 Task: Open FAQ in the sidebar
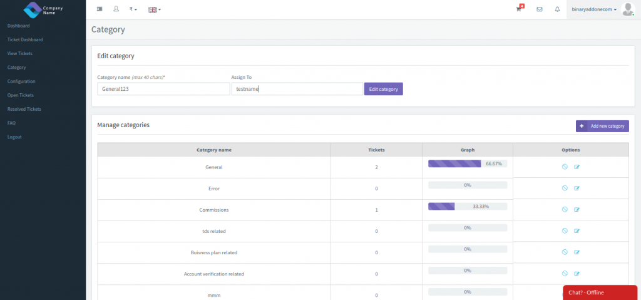(11, 123)
